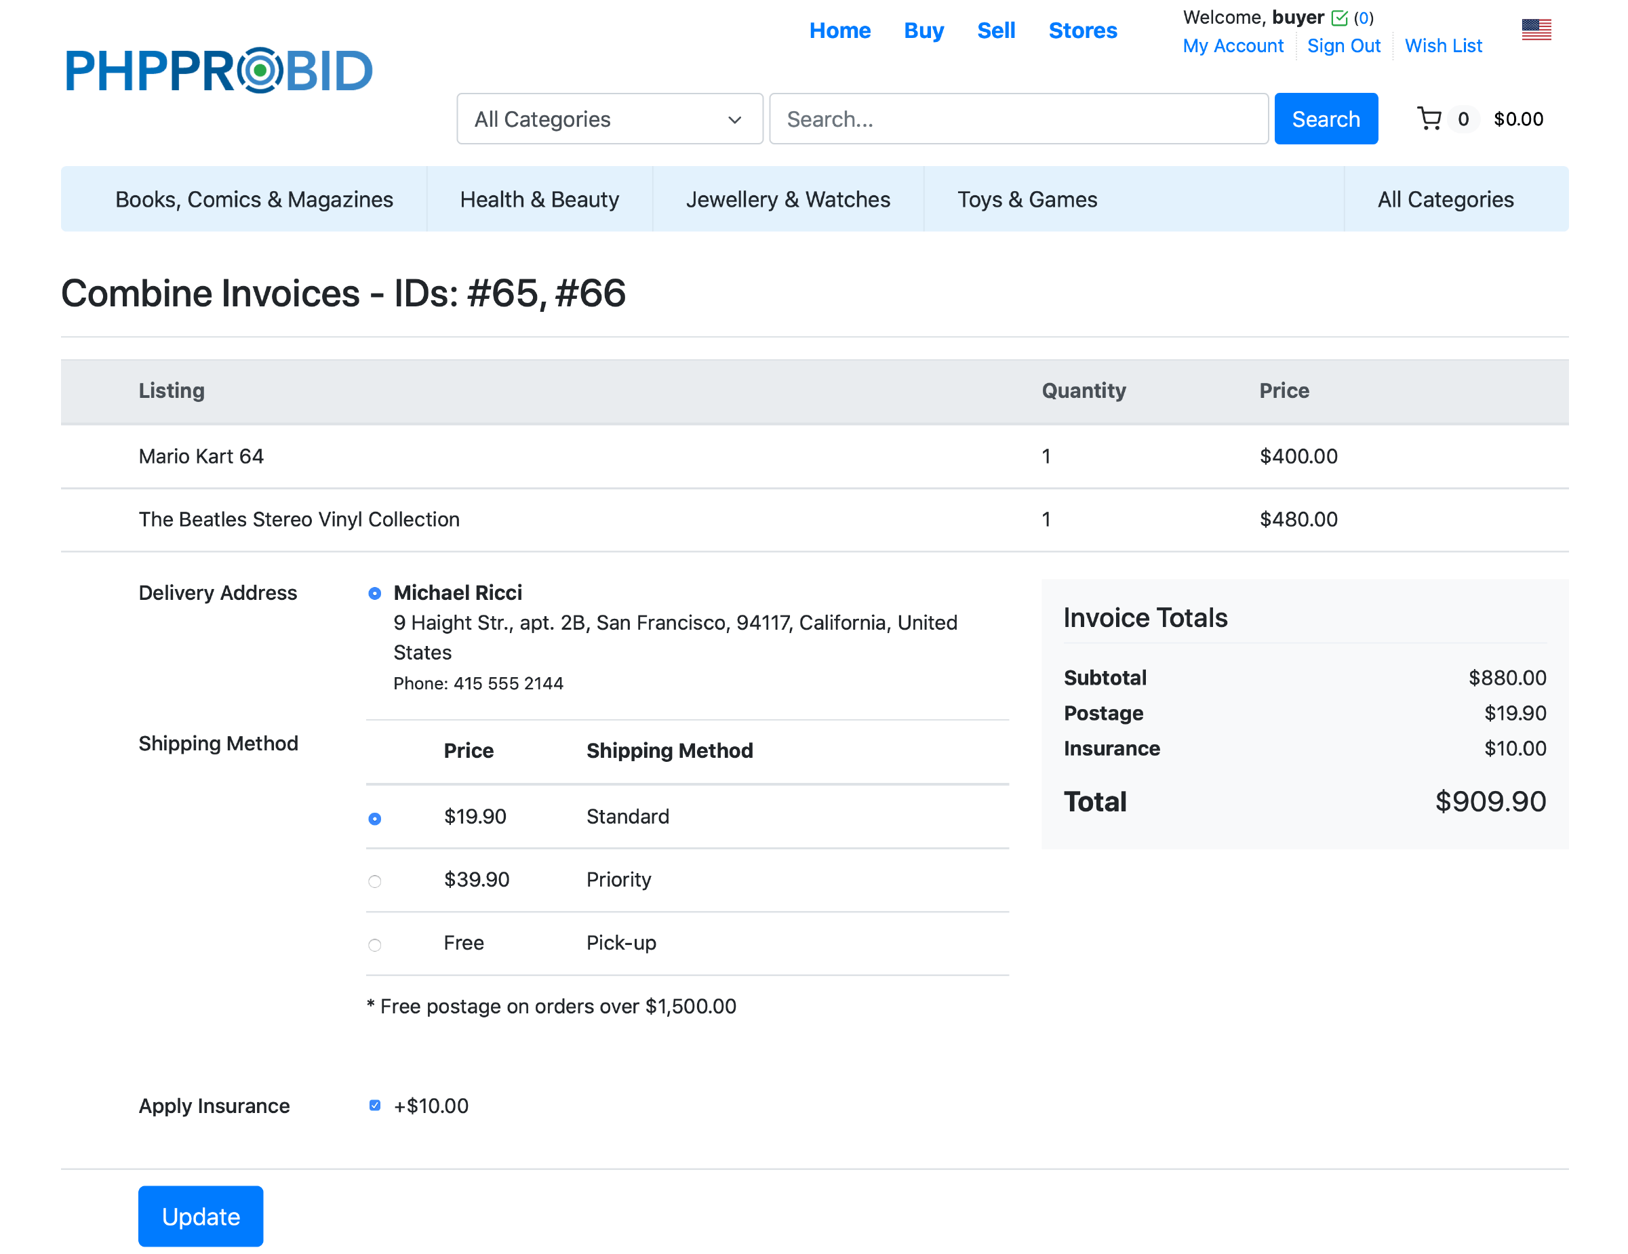
Task: Click the green messages check icon
Action: tap(1338, 18)
